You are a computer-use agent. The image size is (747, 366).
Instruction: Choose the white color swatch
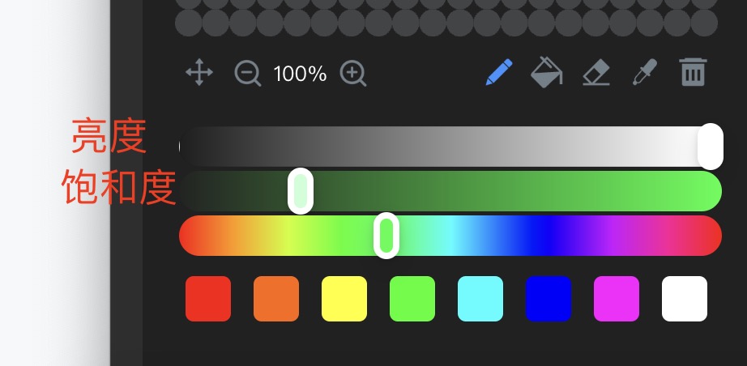685,299
